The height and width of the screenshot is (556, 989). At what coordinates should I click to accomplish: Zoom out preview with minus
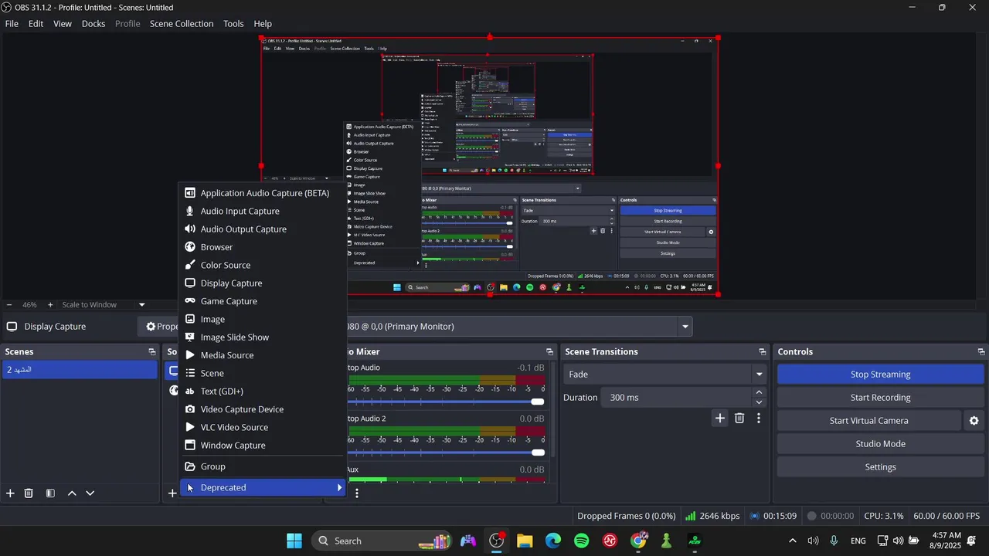pos(9,305)
